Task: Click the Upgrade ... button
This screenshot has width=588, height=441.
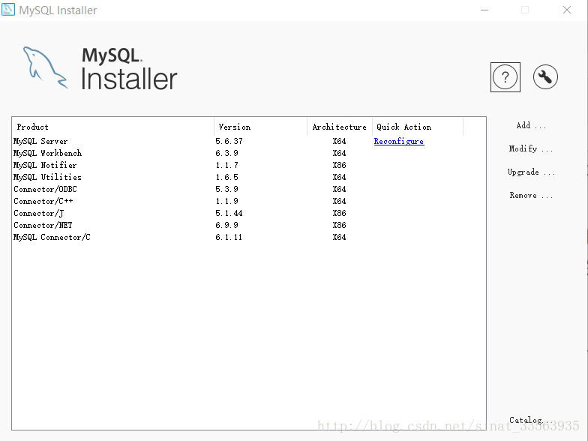Action: click(531, 172)
